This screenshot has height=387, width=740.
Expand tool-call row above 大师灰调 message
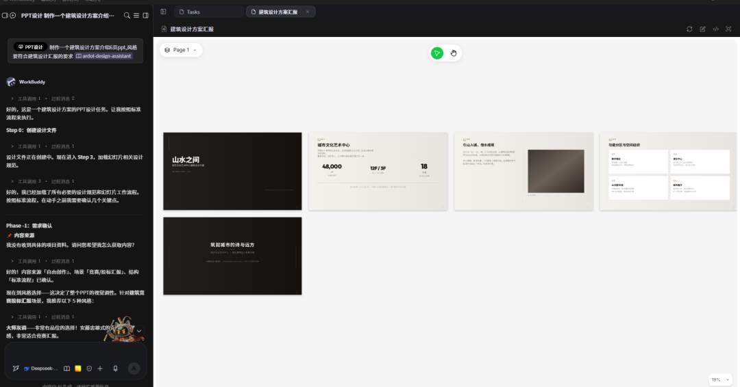(42, 317)
